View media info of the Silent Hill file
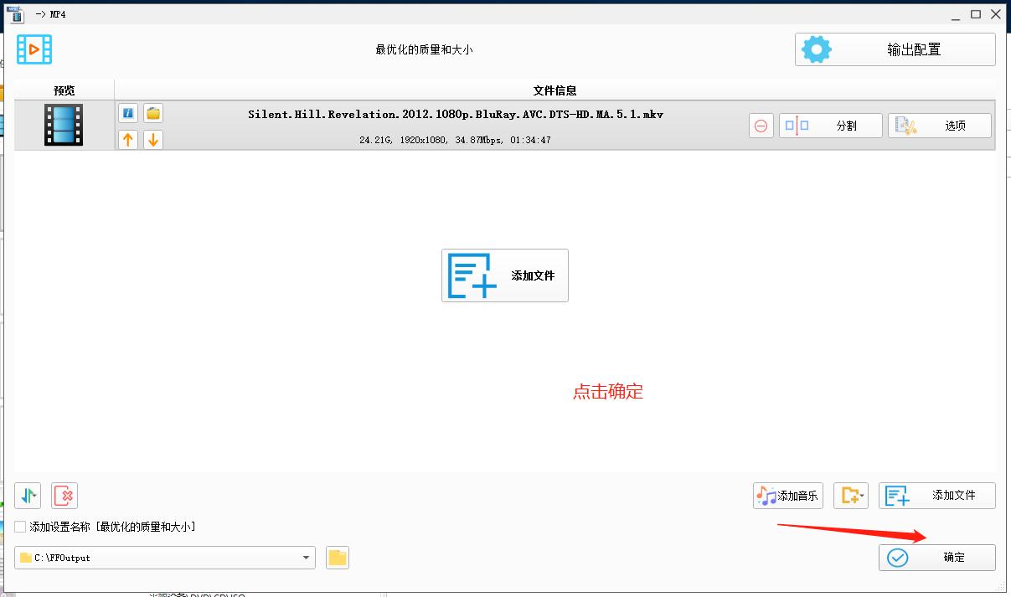 [127, 112]
